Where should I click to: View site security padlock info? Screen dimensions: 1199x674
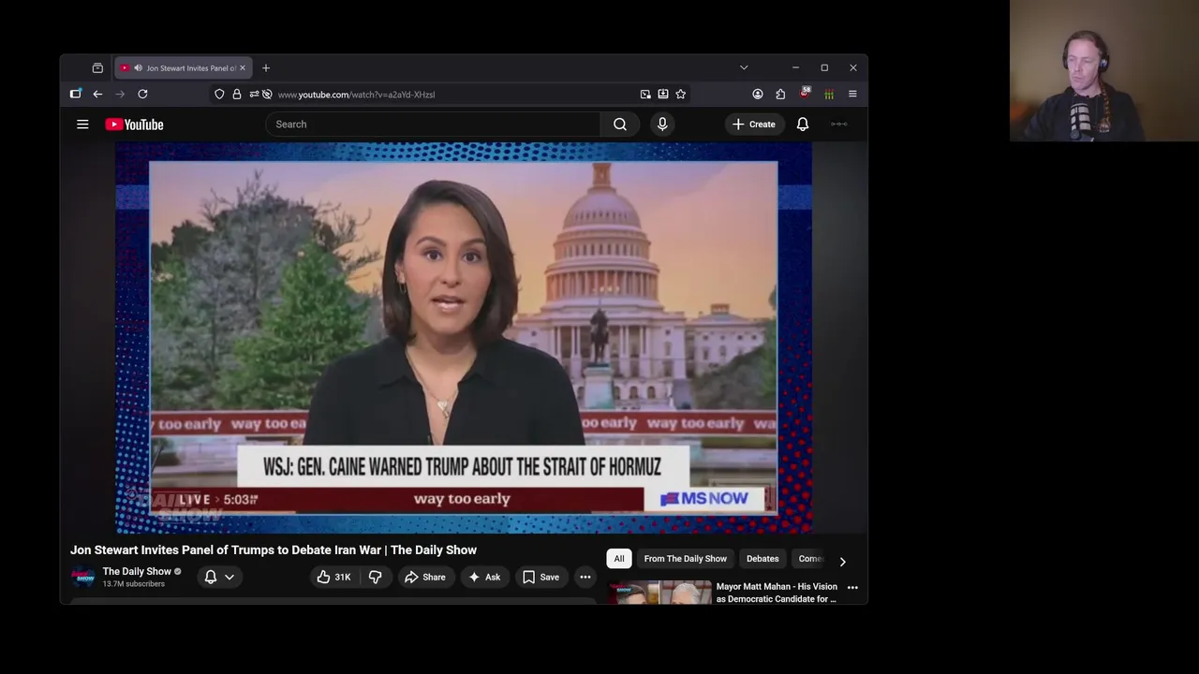coord(237,95)
